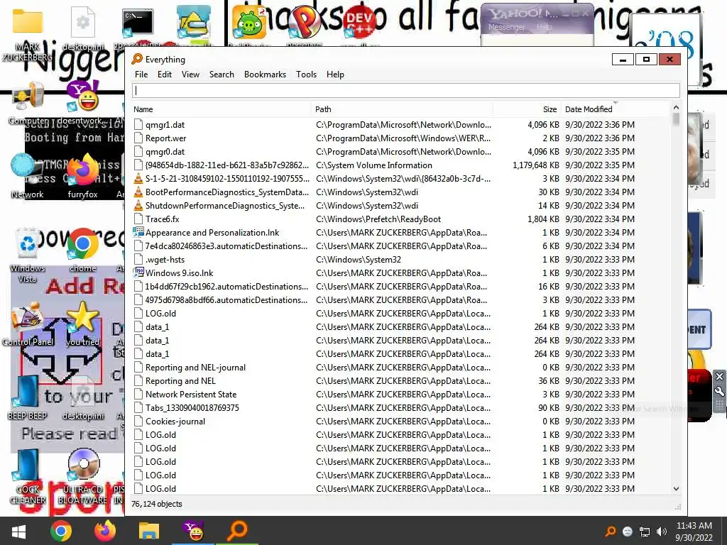
Task: Click Everything tray icon in system tray
Action: (x=611, y=532)
